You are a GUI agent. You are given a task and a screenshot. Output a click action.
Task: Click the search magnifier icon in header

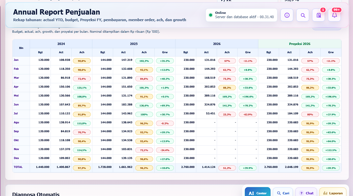[x=303, y=15]
